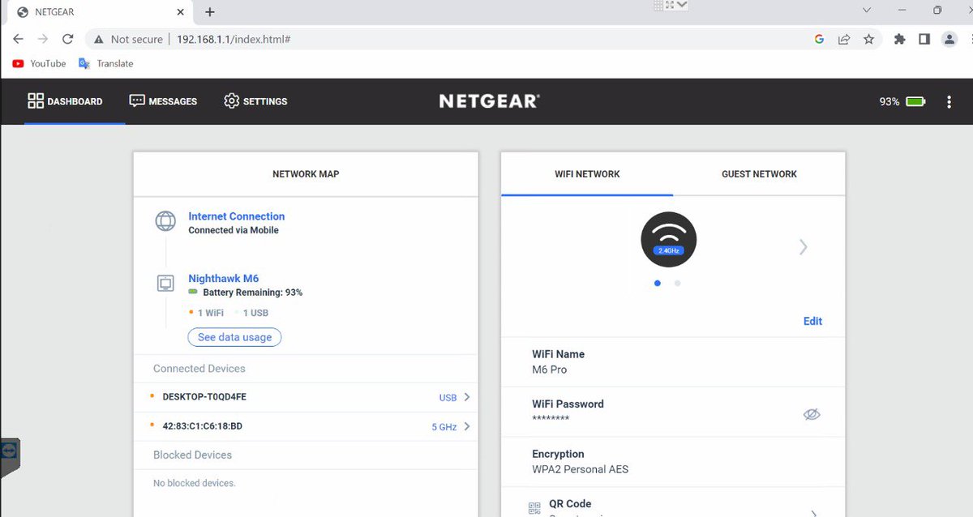
Task: Click the USB connection type label
Action: tap(448, 398)
